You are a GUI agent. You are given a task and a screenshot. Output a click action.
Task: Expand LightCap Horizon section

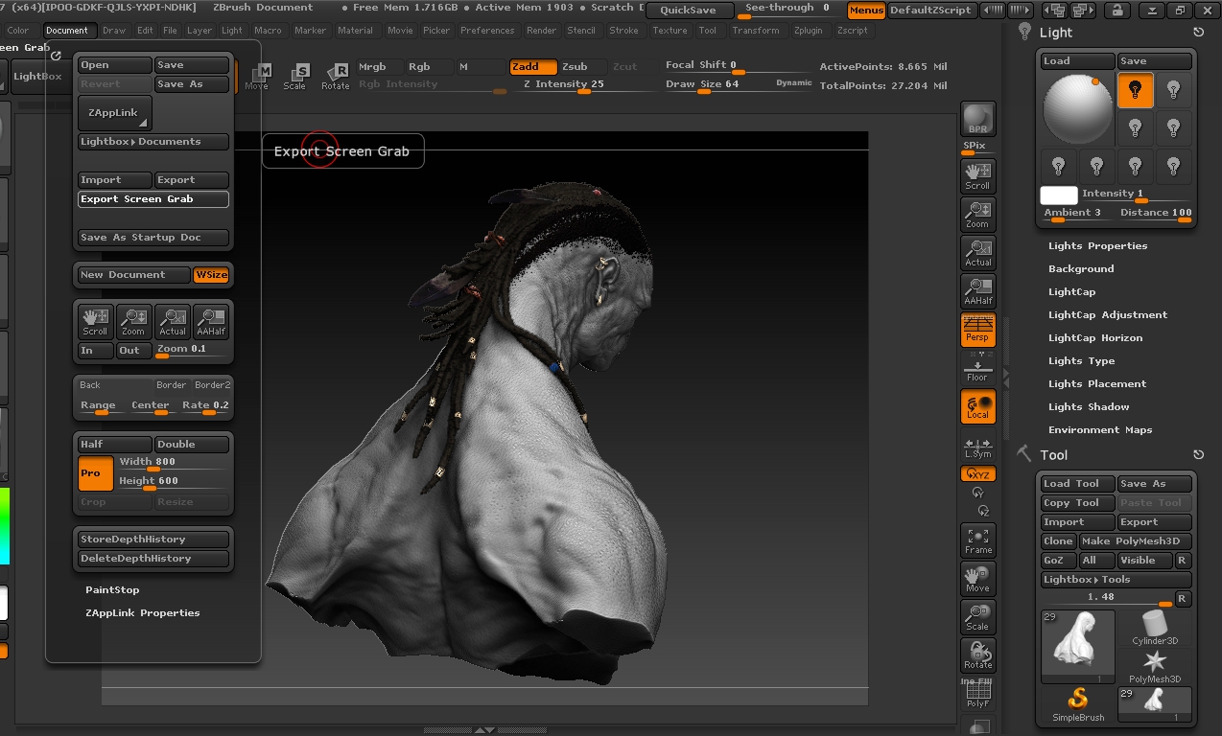[x=1095, y=338]
